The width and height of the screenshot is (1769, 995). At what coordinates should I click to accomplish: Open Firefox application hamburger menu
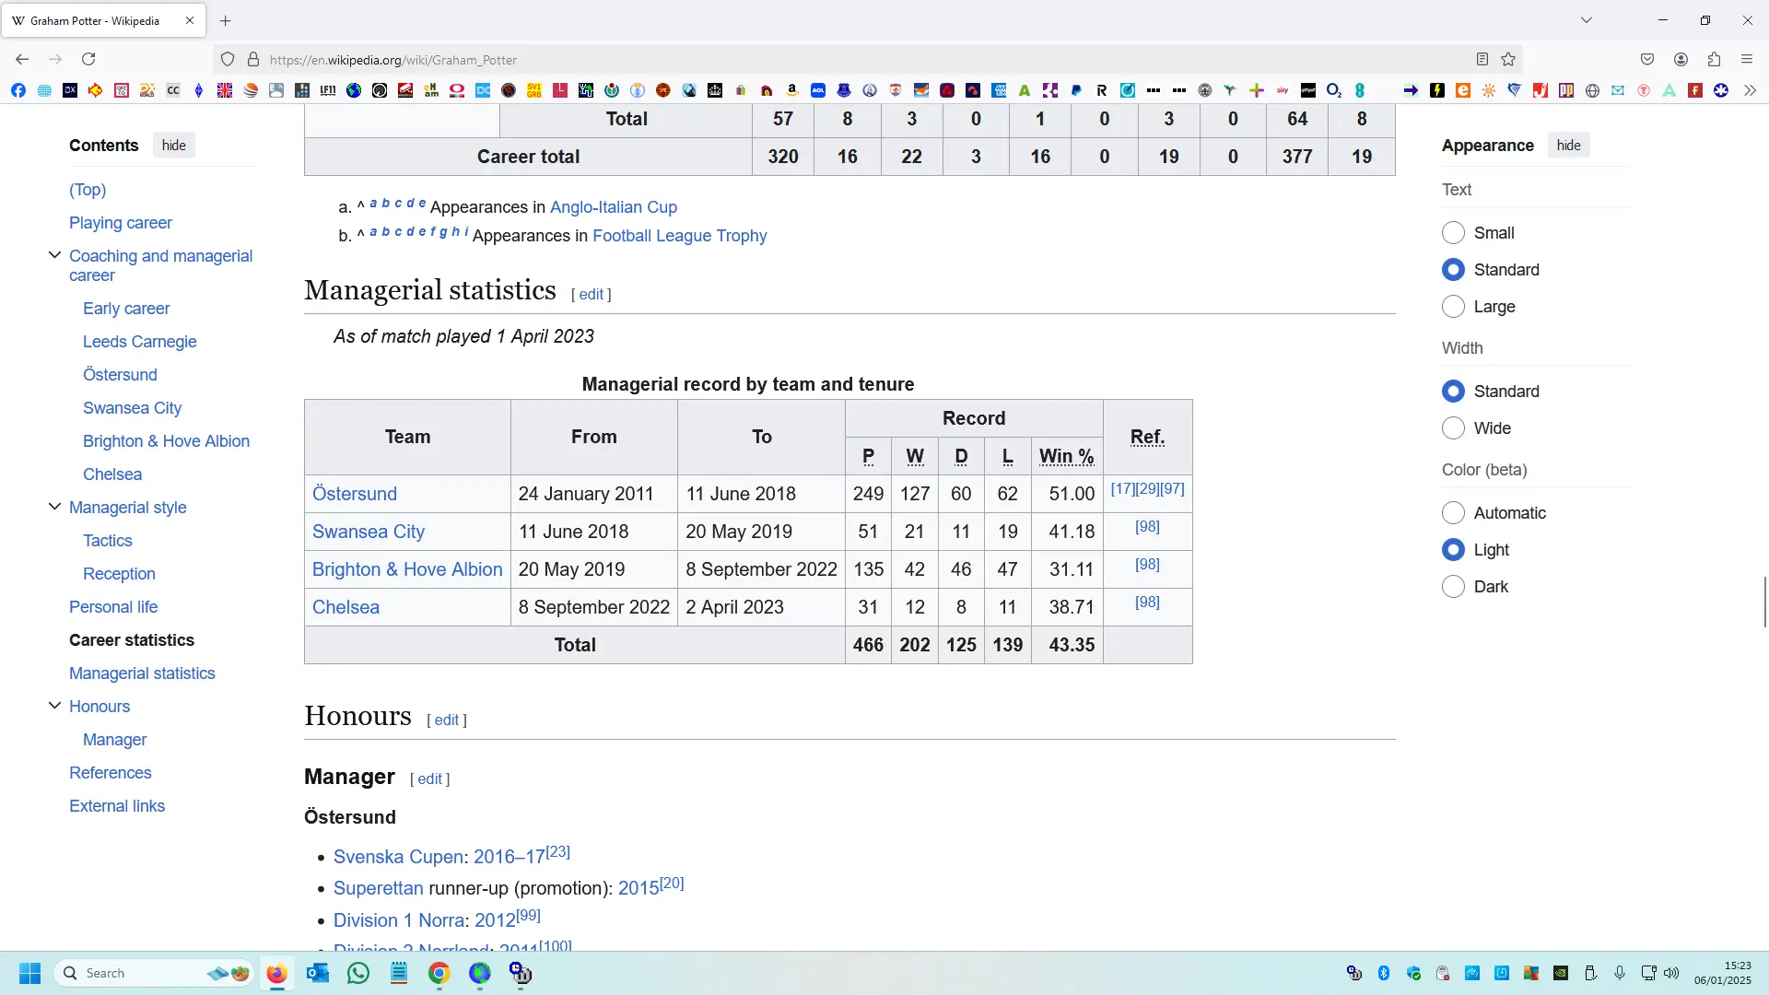1747,59
